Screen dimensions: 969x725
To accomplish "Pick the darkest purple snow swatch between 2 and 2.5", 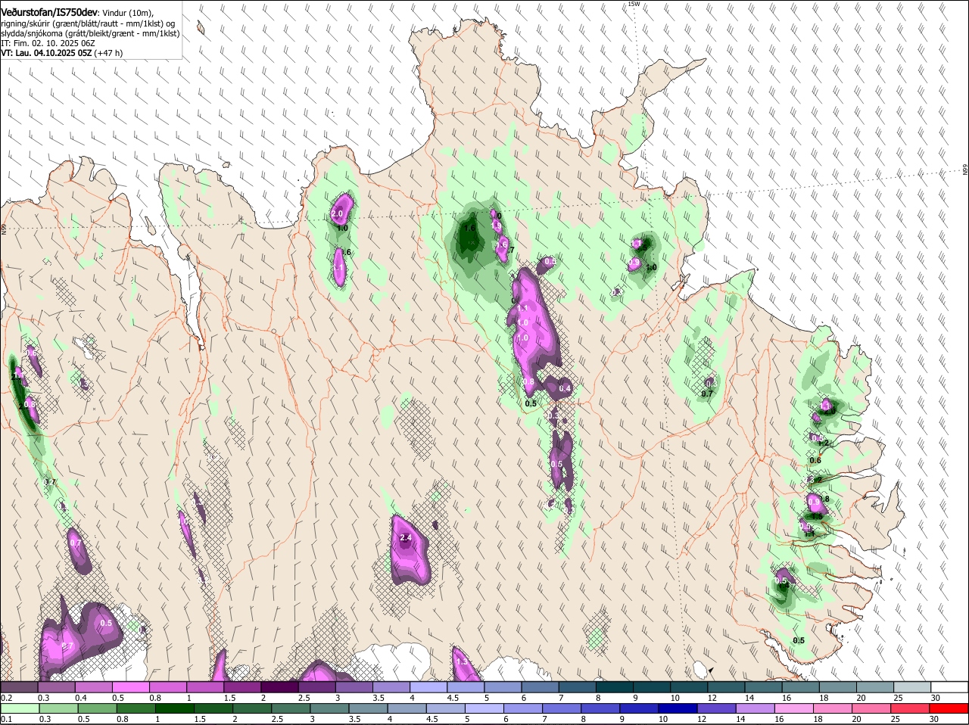I will coord(279,686).
